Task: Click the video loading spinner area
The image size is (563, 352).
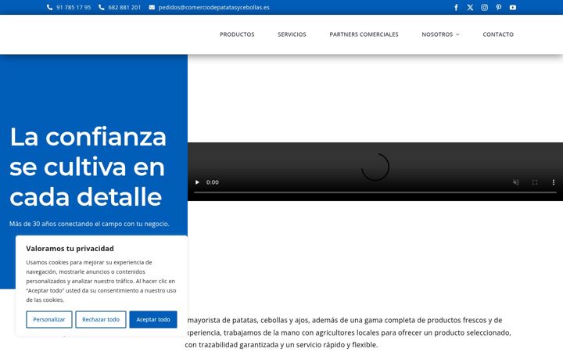Action: [375, 167]
